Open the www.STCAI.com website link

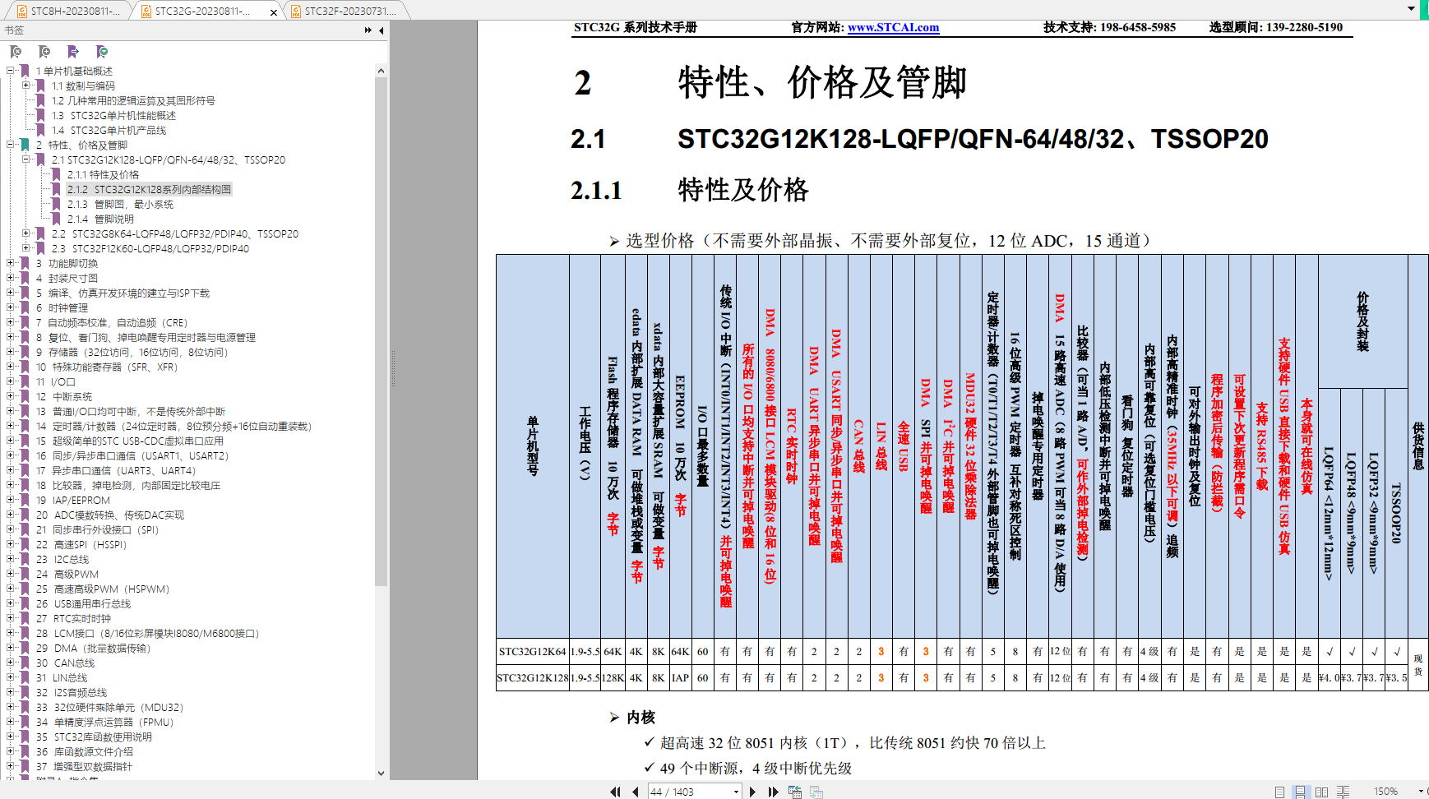pos(893,27)
